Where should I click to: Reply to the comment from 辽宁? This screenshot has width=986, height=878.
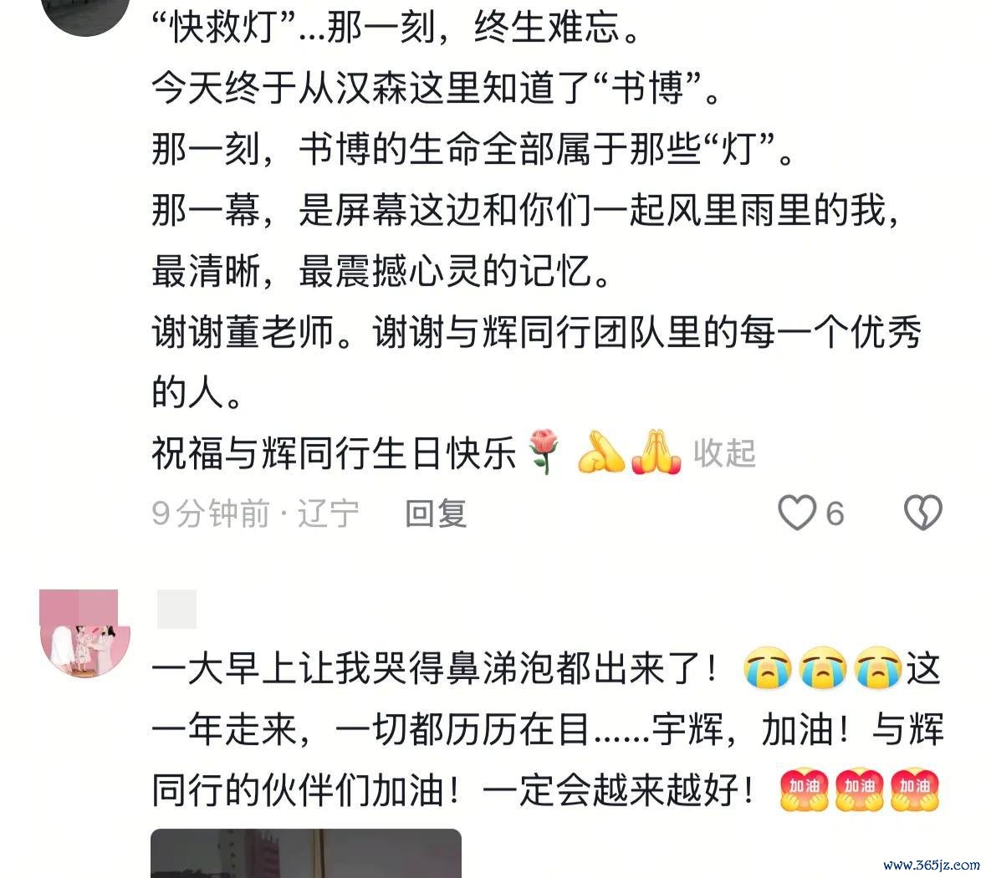coord(436,514)
